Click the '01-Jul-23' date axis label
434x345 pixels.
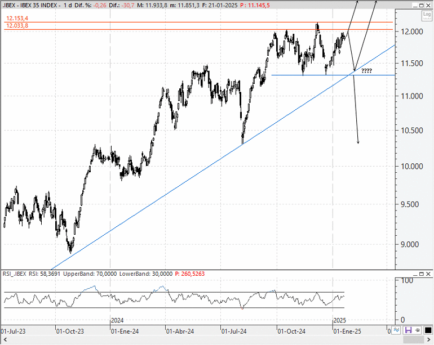tap(13, 331)
